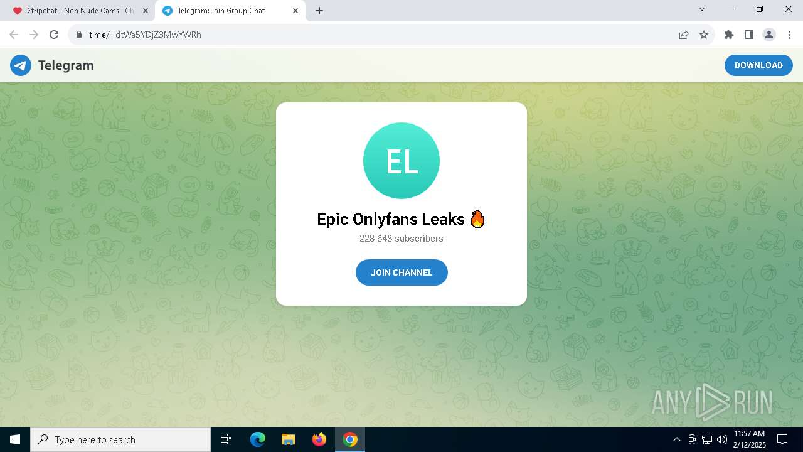This screenshot has height=452, width=803.
Task: Click the JOIN CHANNEL button
Action: coord(401,272)
